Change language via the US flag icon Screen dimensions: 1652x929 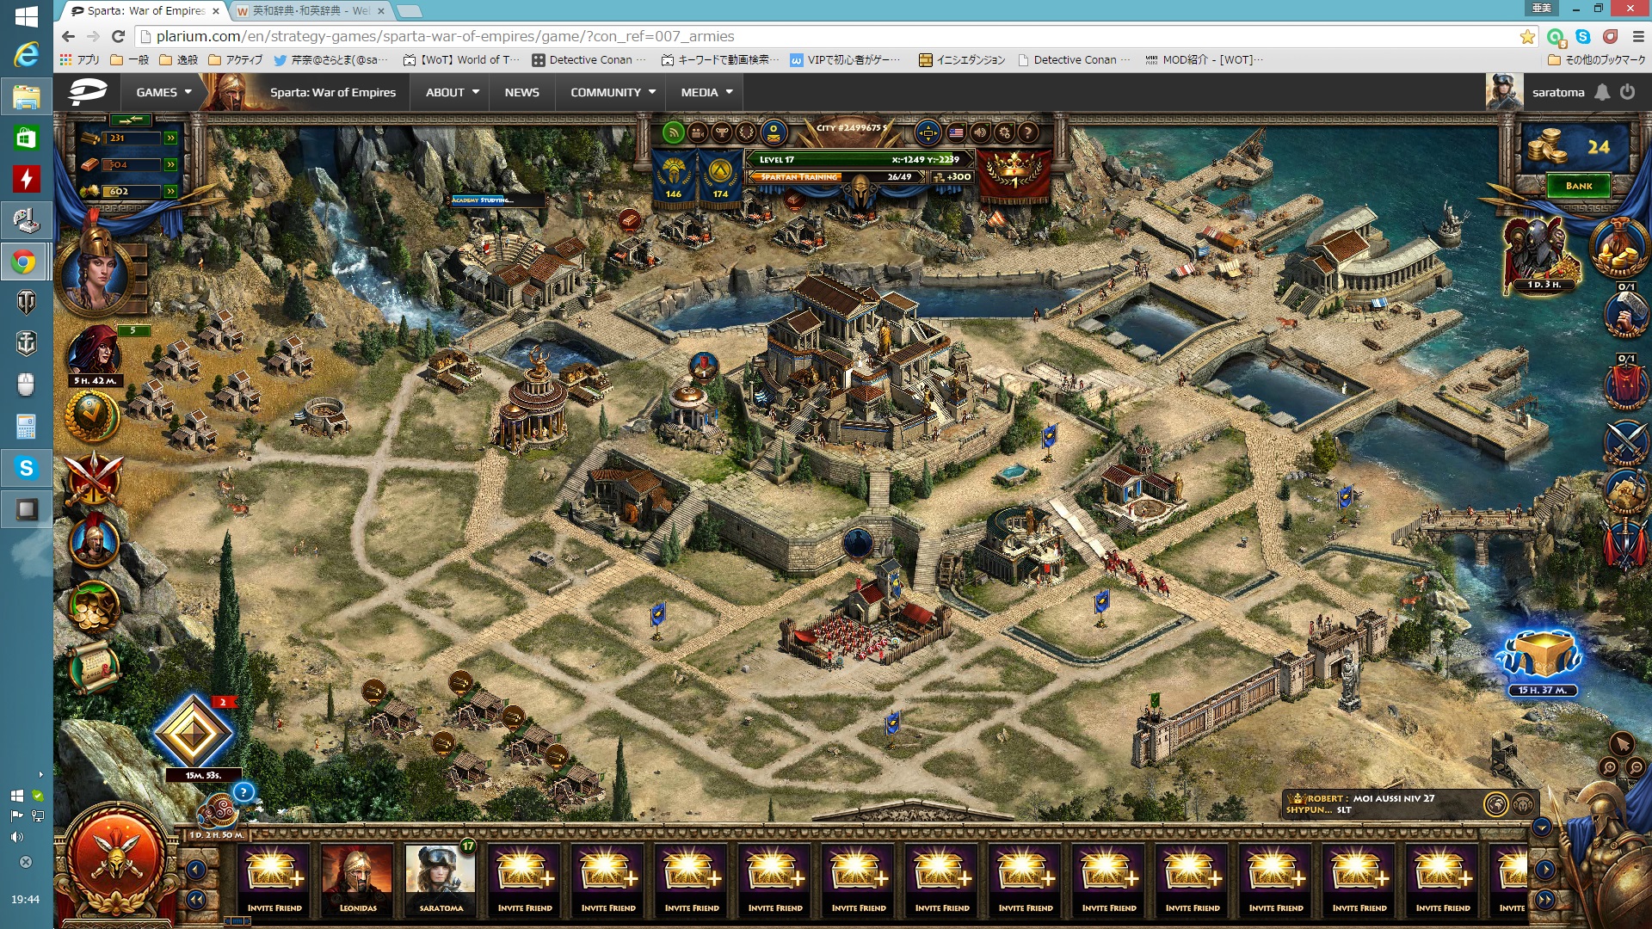click(956, 132)
